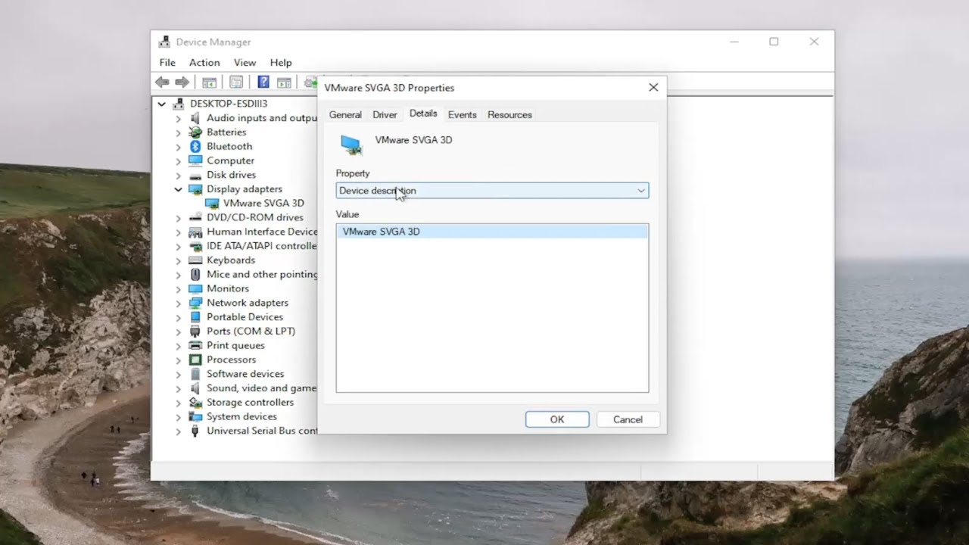This screenshot has height=545, width=969.
Task: Open the Action menu
Action: [204, 63]
